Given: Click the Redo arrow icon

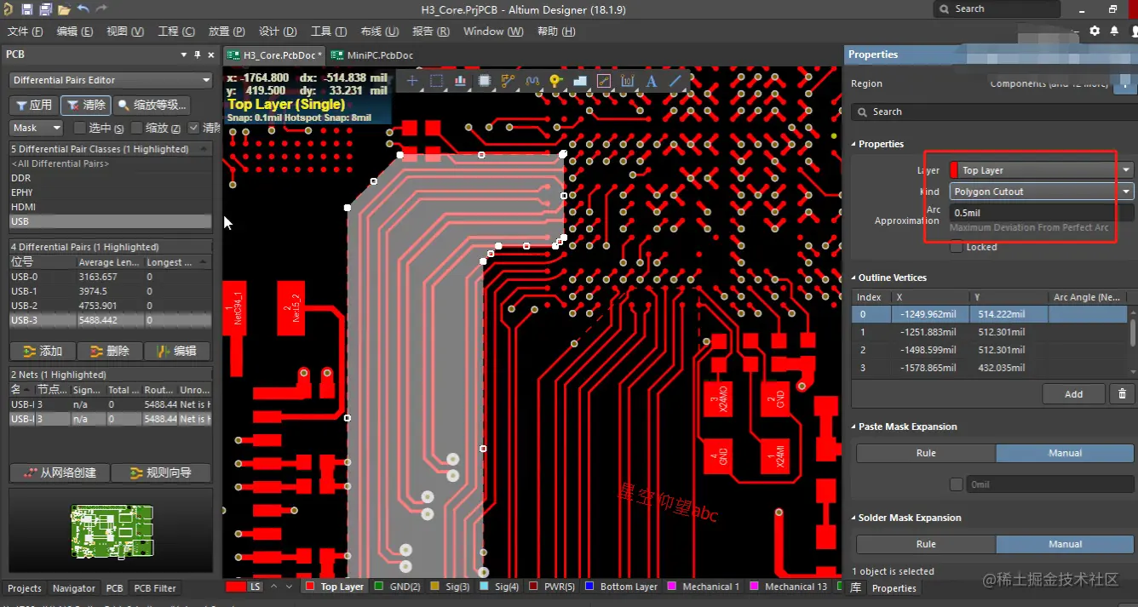Looking at the screenshot, I should pos(101,9).
